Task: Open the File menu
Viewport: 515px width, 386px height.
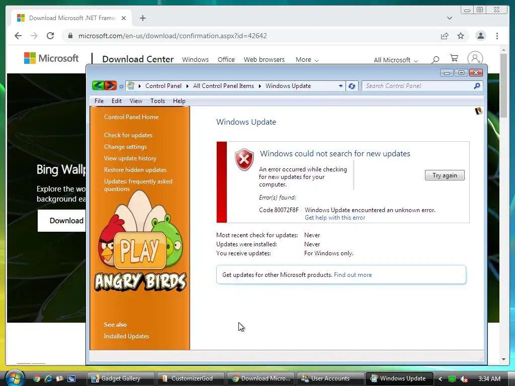Action: 99,101
